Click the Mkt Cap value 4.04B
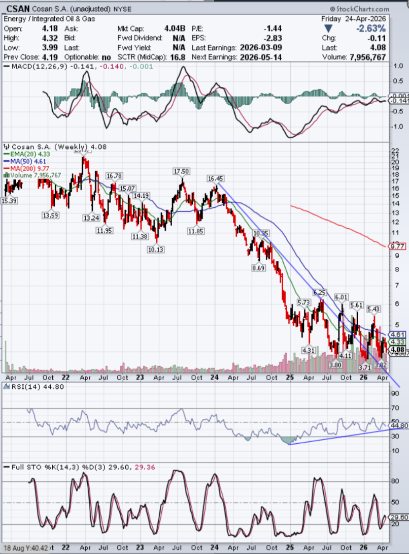Screen dimensions: 409x554 [175, 28]
